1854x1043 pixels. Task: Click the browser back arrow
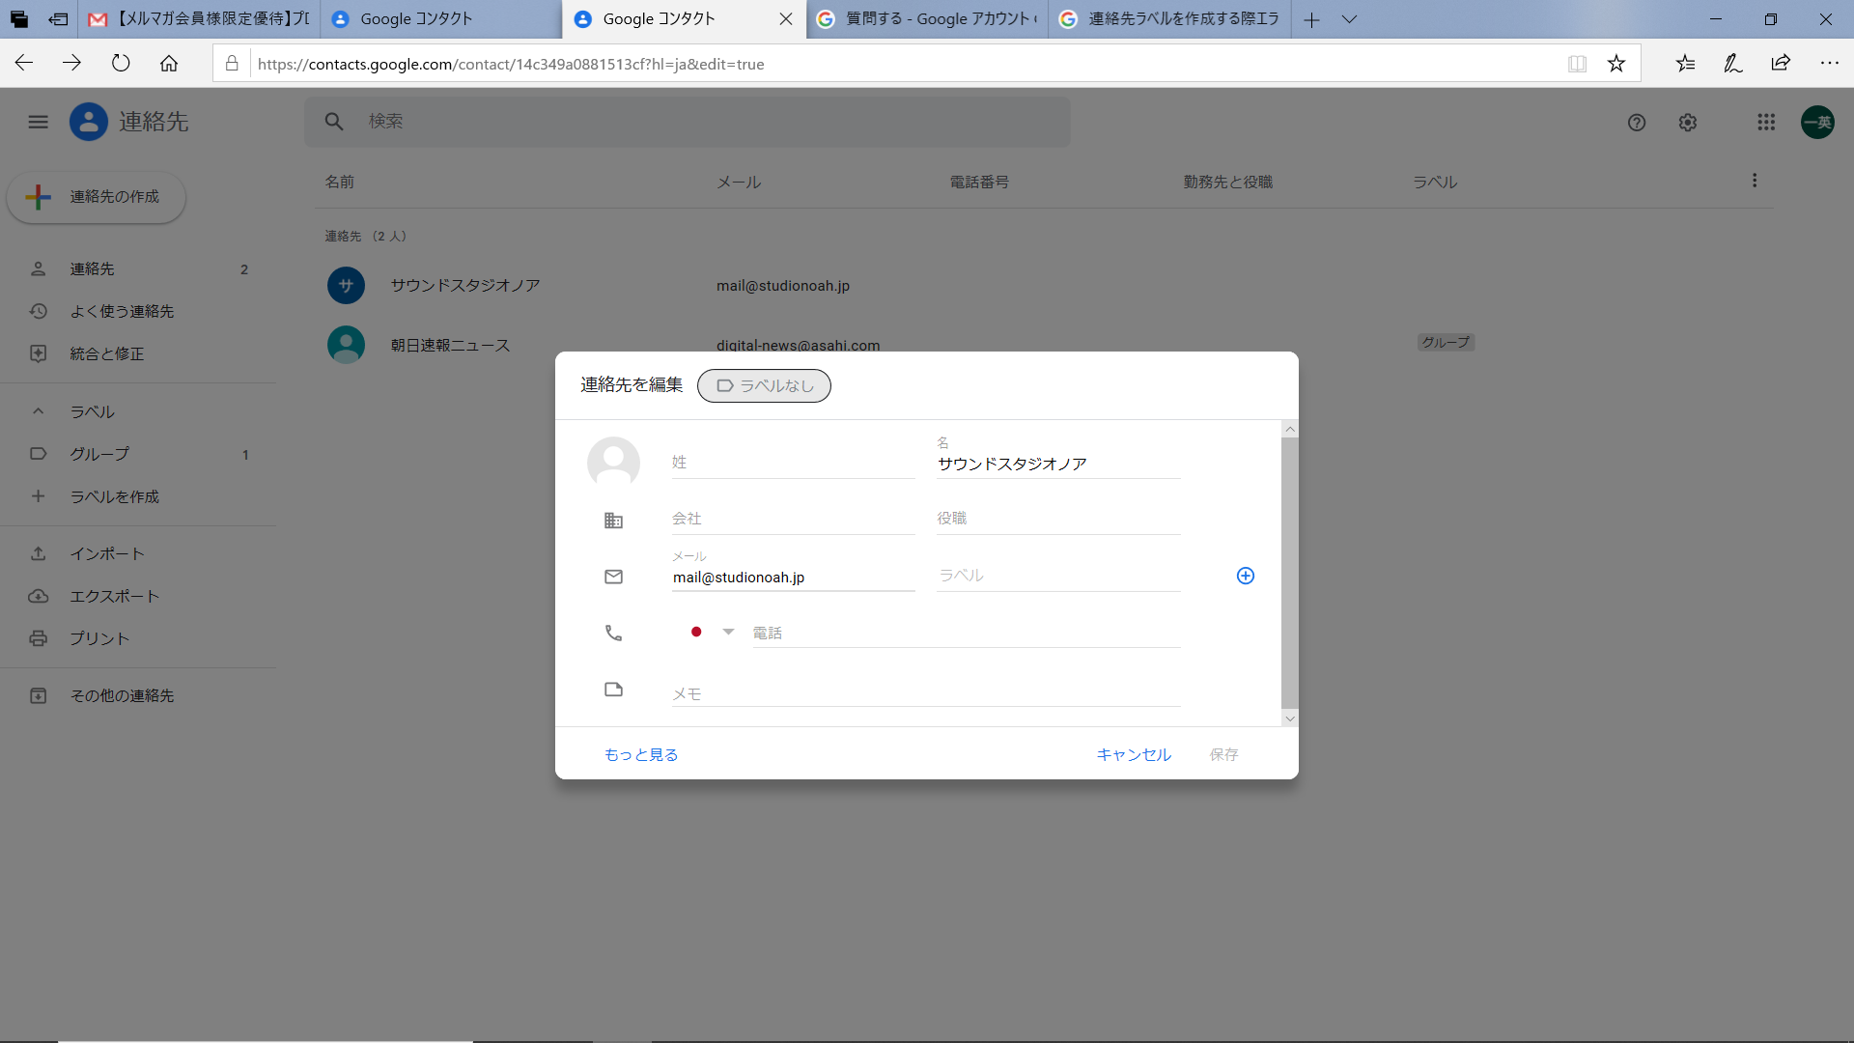point(24,64)
